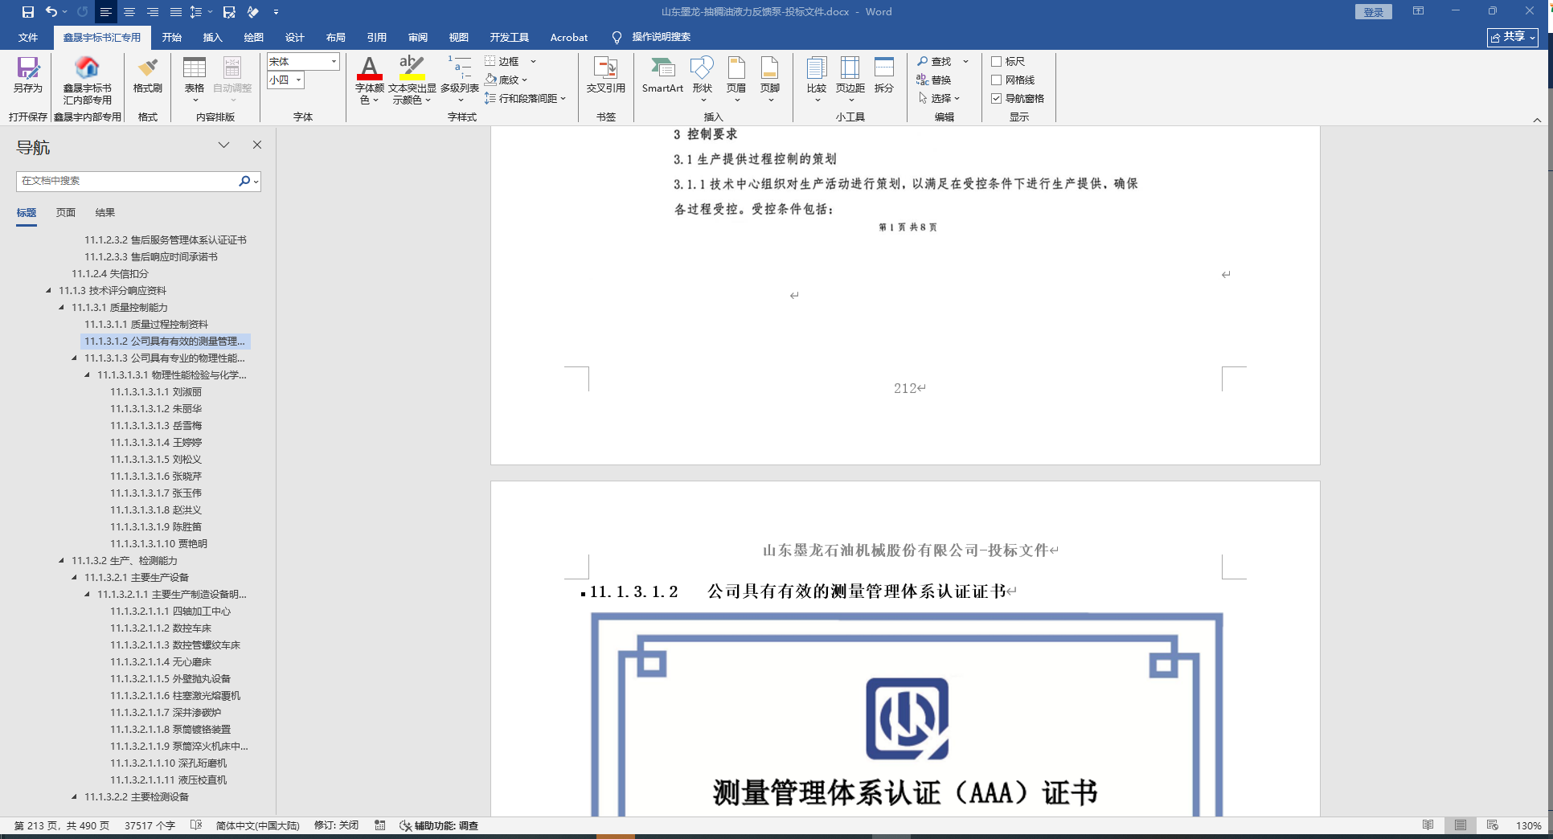Open the 形状 shapes gallery

tap(703, 80)
